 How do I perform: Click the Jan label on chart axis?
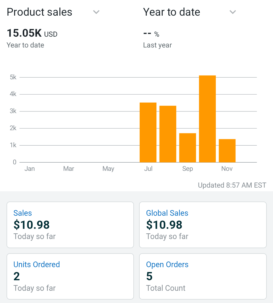pyautogui.click(x=30, y=169)
